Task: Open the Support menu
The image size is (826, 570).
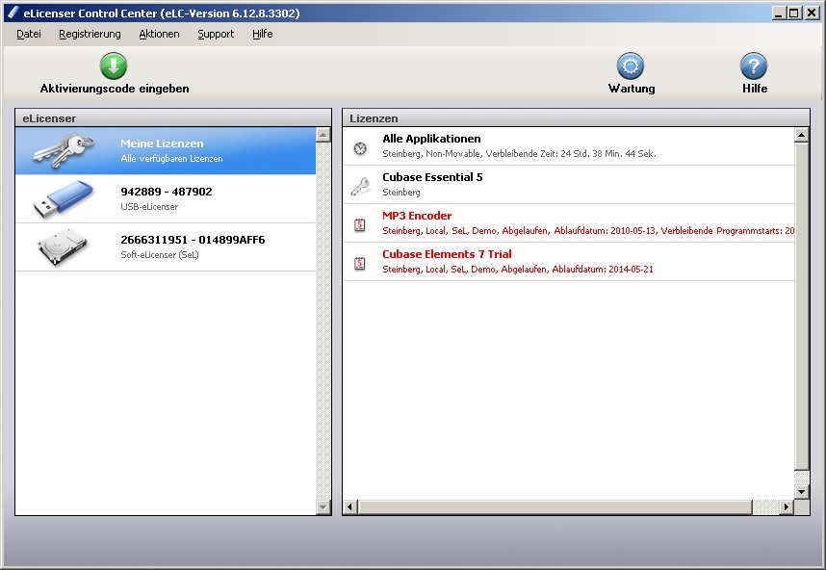Action: [216, 34]
